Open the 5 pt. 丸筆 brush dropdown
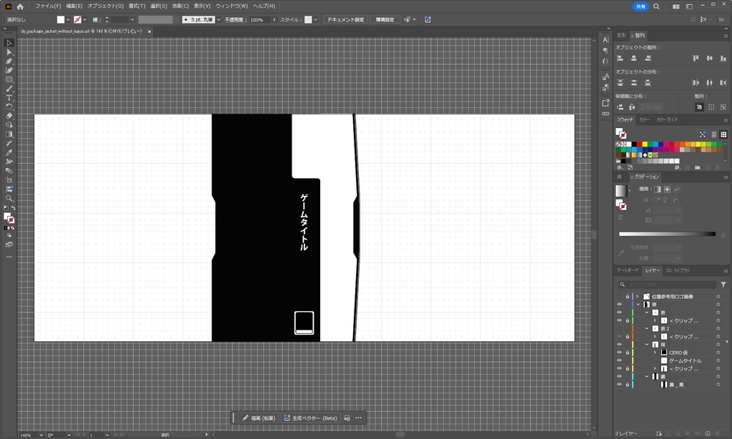The width and height of the screenshot is (732, 439). [x=219, y=19]
